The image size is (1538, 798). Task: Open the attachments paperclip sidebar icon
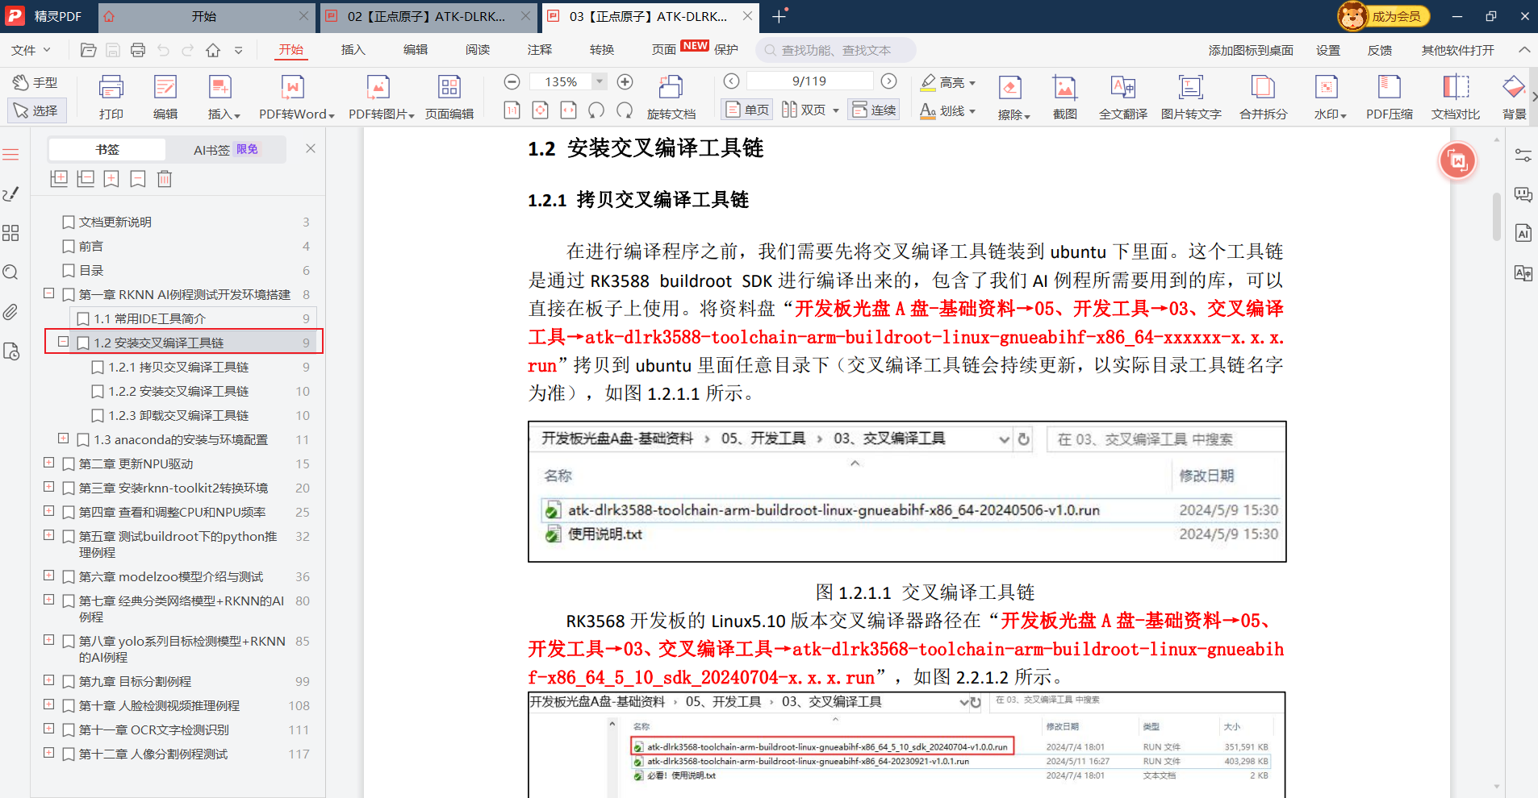(x=10, y=312)
